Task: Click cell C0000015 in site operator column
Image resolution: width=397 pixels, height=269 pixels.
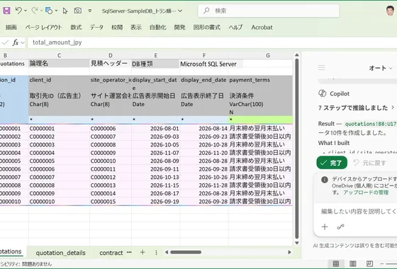Action: coord(111,202)
